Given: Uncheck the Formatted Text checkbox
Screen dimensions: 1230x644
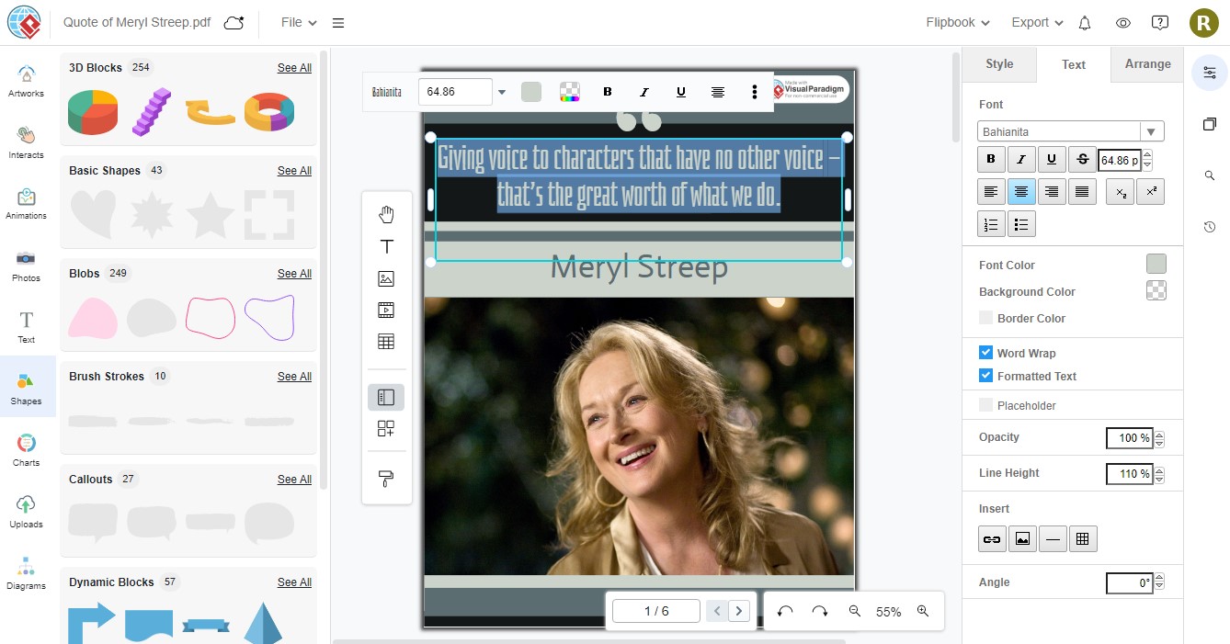Looking at the screenshot, I should click(x=985, y=376).
